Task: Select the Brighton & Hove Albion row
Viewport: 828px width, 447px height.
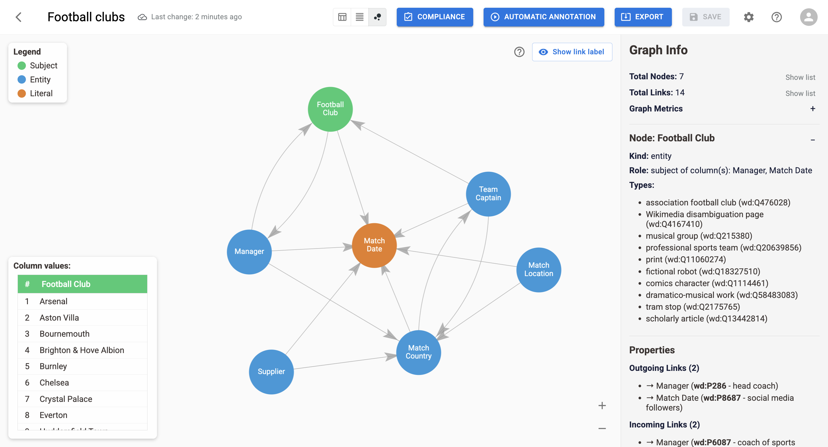Action: pos(82,350)
